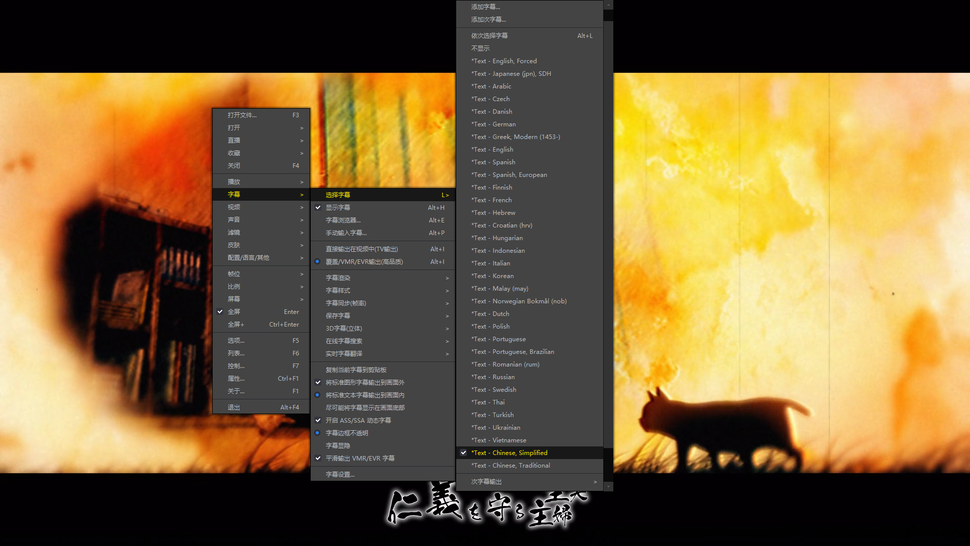Click 退出 to exit player
Image resolution: width=970 pixels, height=546 pixels.
pos(261,407)
